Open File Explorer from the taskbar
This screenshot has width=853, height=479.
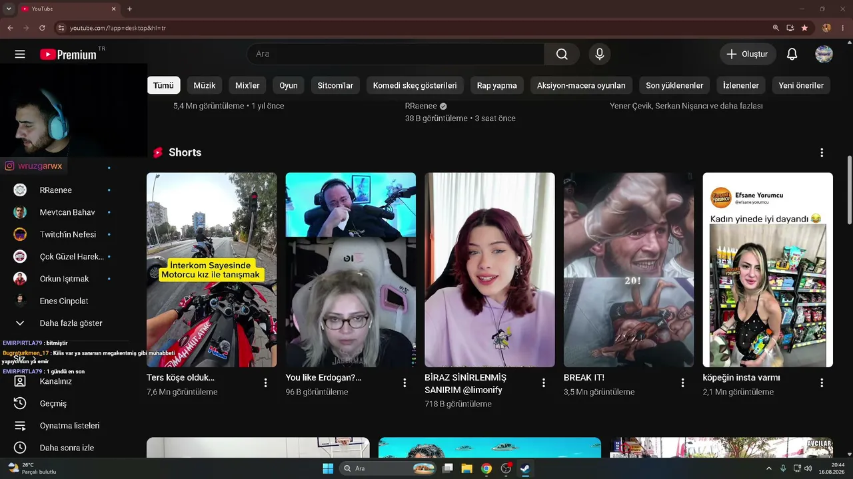click(466, 468)
